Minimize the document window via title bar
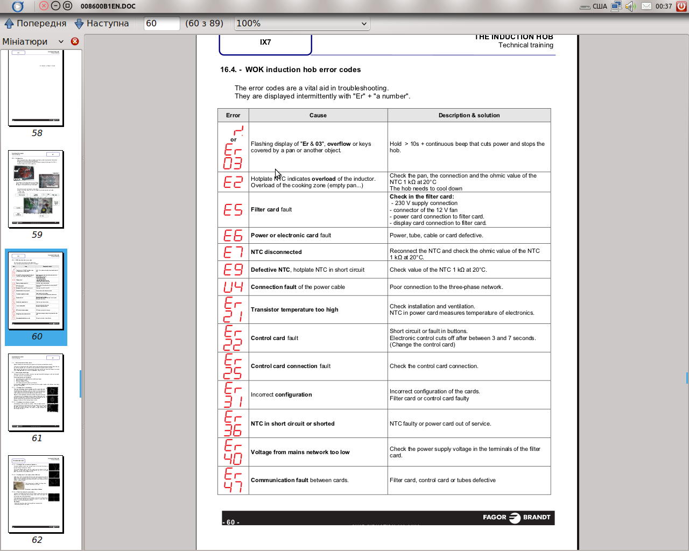This screenshot has height=551, width=689. click(55, 6)
